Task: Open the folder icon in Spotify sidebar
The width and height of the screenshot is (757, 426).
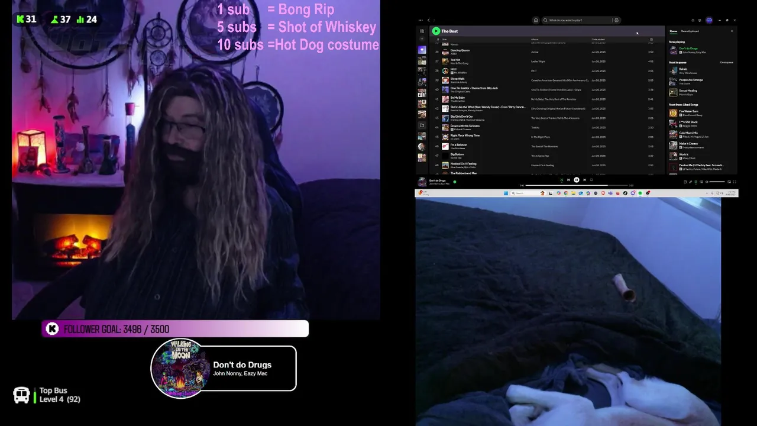Action: [422, 125]
